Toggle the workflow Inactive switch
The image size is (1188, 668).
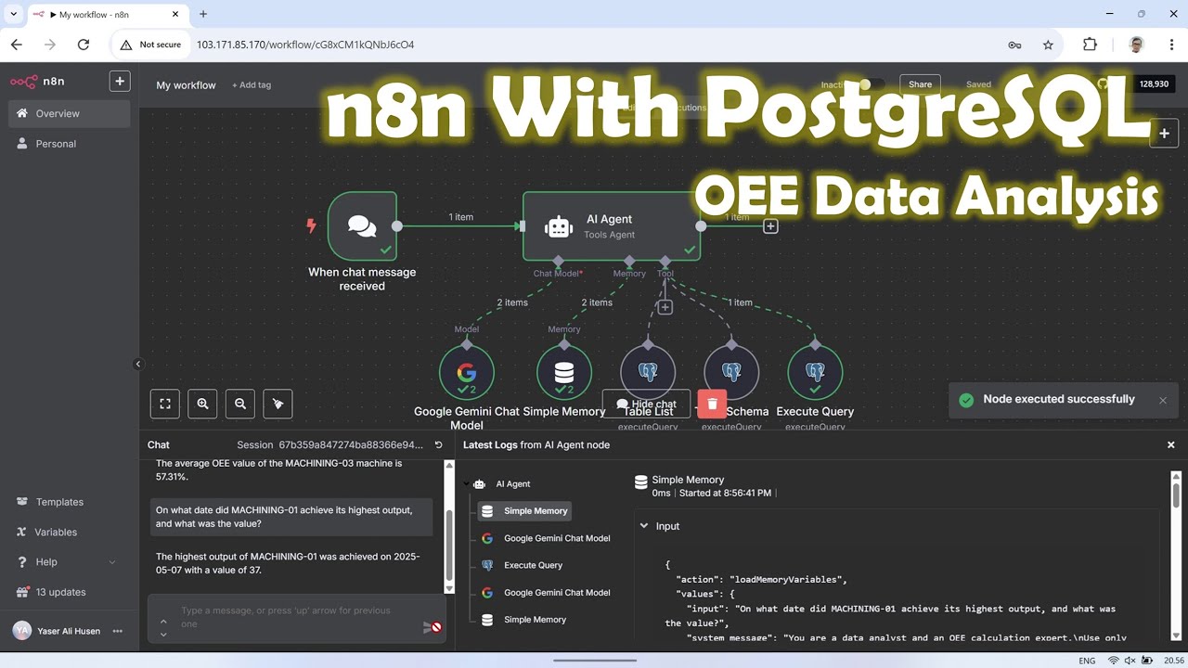tap(871, 84)
